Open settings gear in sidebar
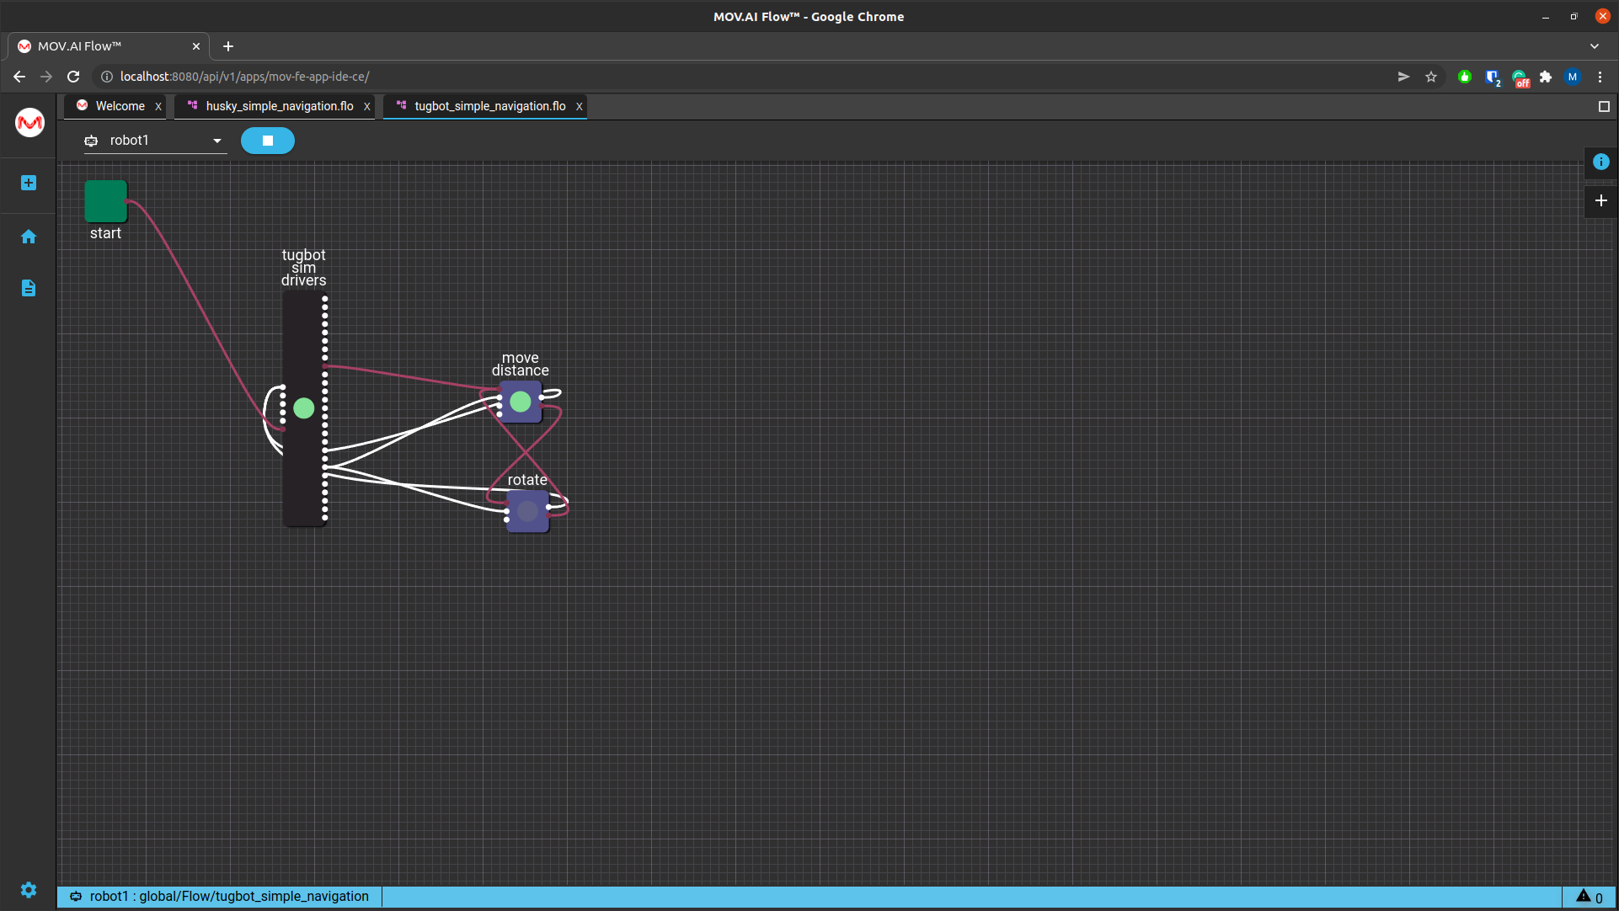Image resolution: width=1619 pixels, height=911 pixels. 29,890
